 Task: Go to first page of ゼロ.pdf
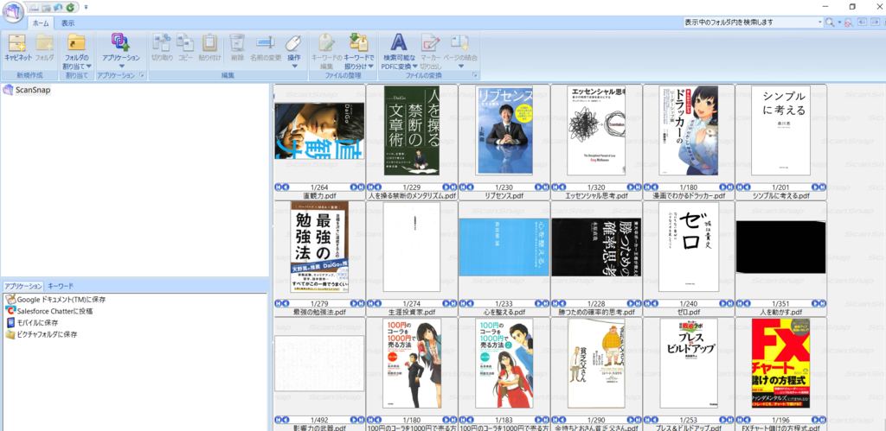(647, 303)
